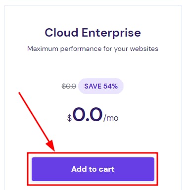Viewport: 188px width, 190px height.
Task: Click the Add to cart button
Action: click(93, 169)
